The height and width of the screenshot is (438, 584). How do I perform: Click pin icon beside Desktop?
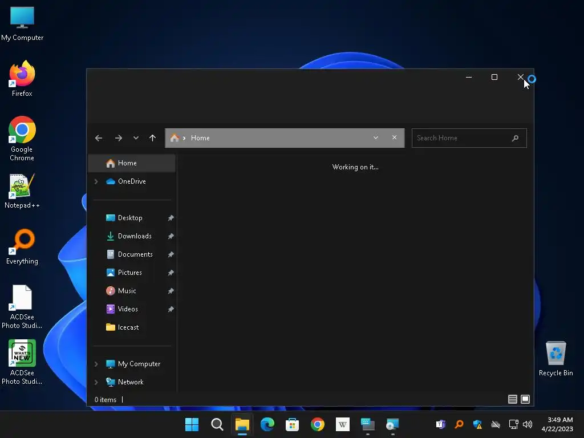[x=171, y=218]
